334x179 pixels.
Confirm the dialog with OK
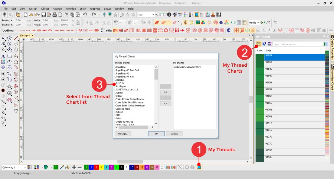[x=156, y=134]
